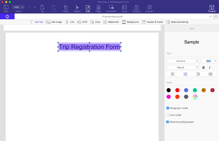Pick the black color swatch
The width and height of the screenshot is (219, 141).
(x=169, y=90)
